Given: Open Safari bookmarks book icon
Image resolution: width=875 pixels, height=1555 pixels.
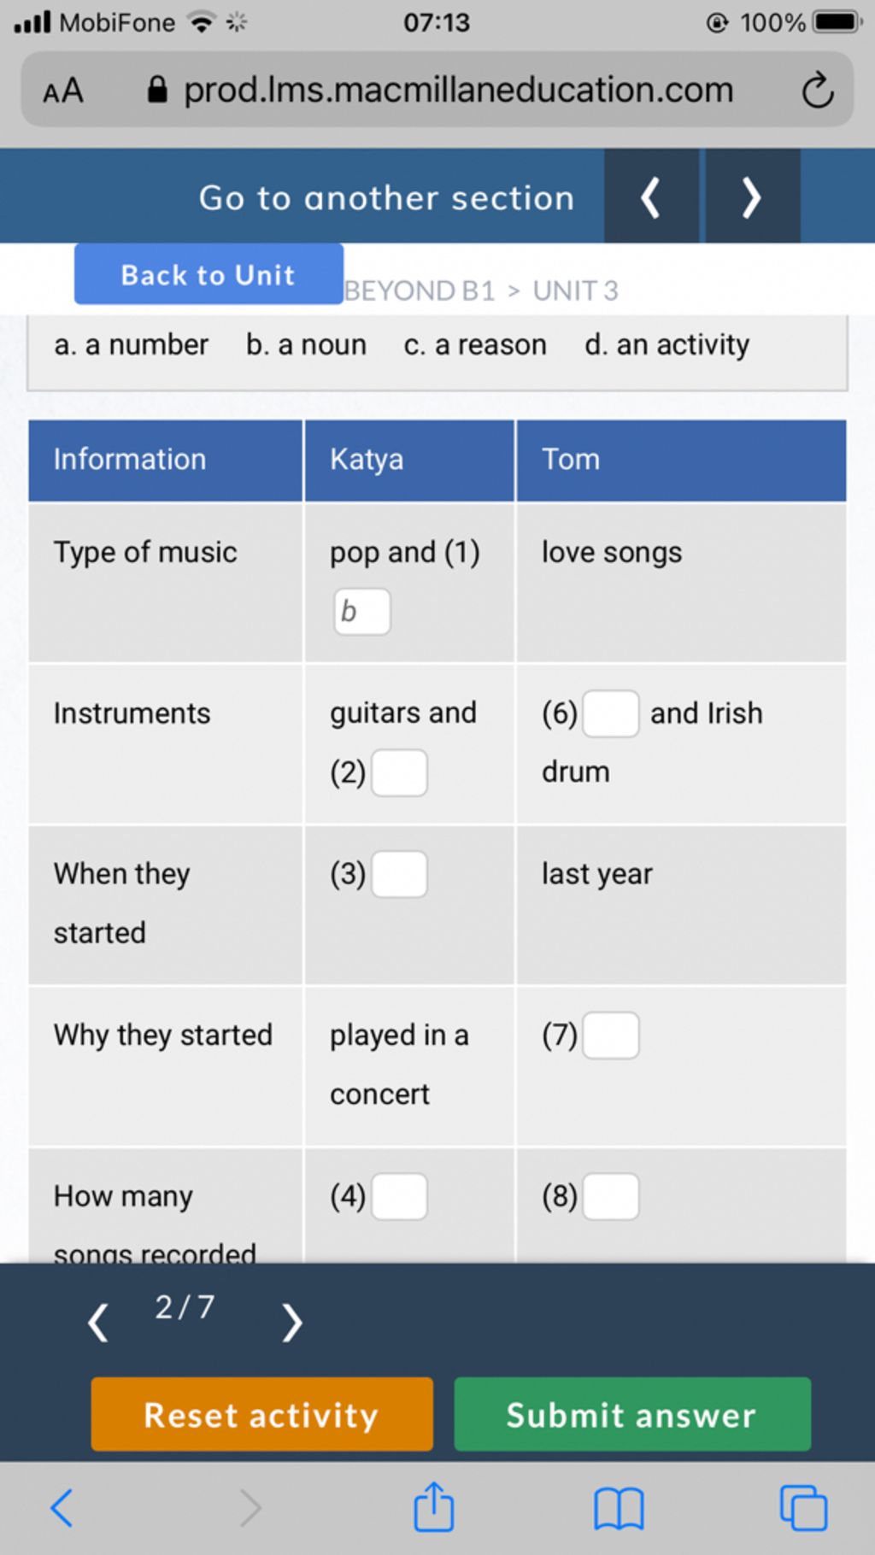Looking at the screenshot, I should (619, 1509).
